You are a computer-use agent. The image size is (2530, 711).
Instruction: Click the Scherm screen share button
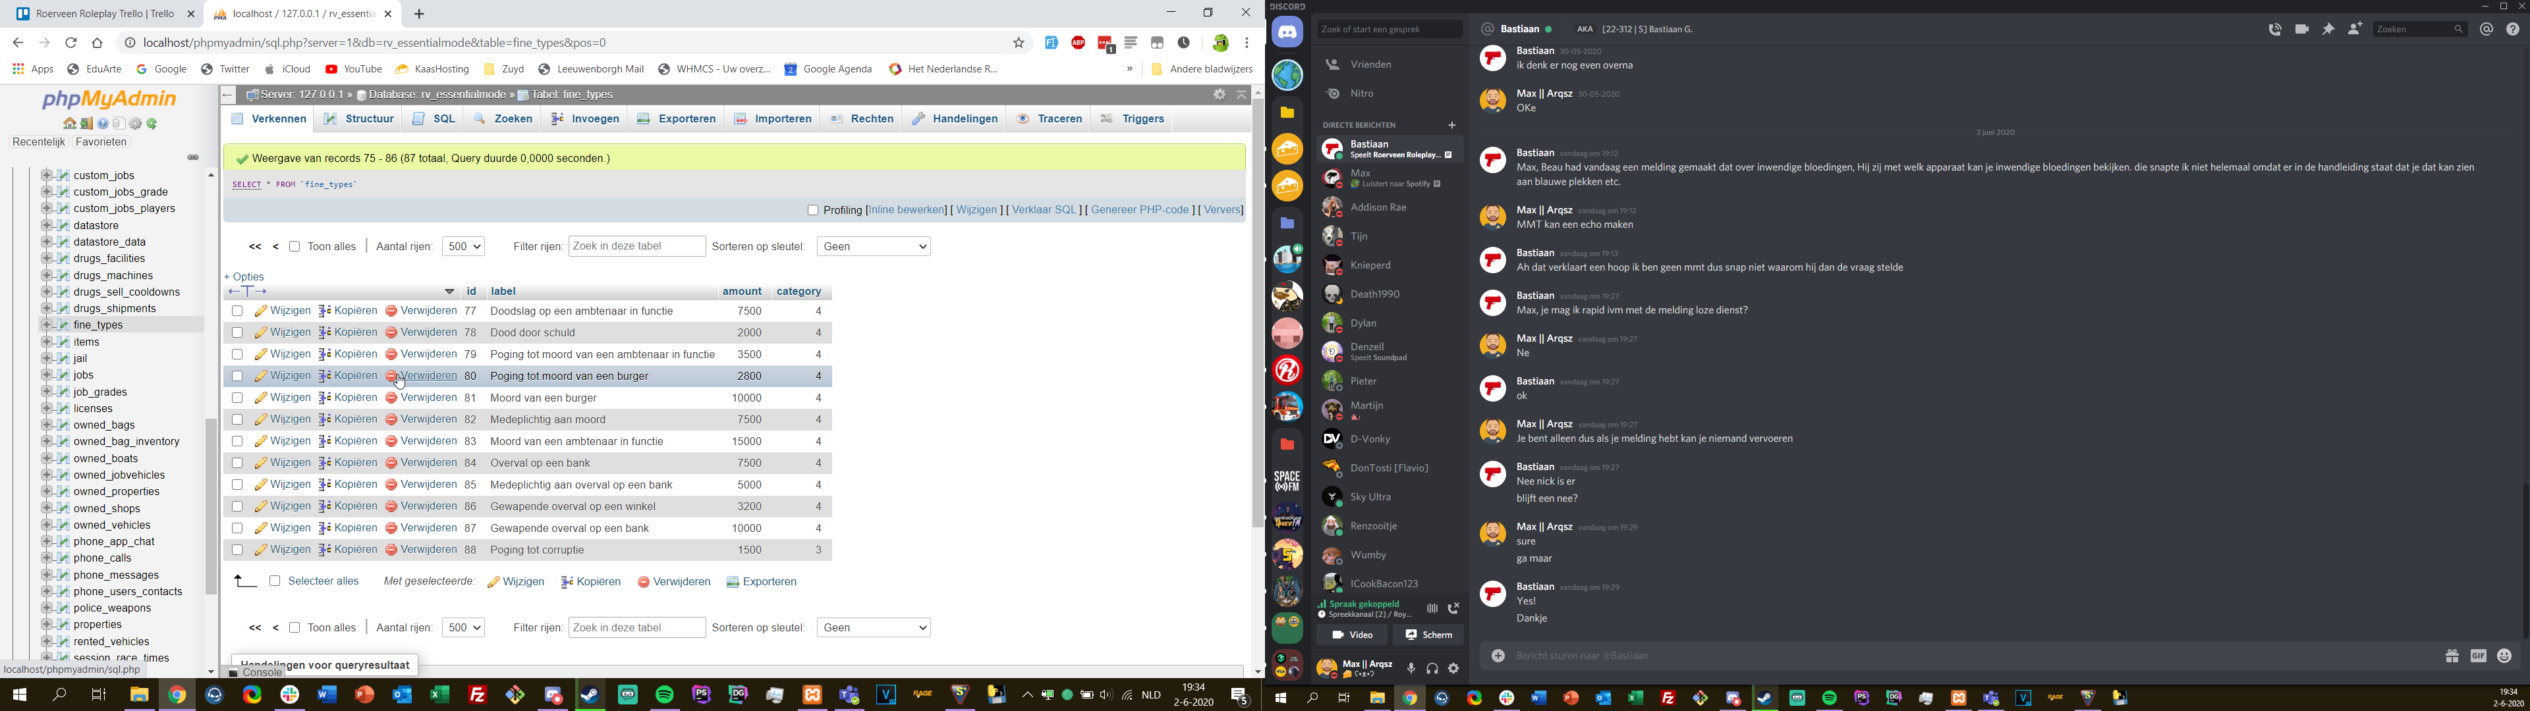tap(1428, 635)
